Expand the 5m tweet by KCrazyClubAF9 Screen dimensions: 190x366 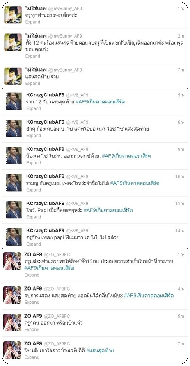pos(34,108)
